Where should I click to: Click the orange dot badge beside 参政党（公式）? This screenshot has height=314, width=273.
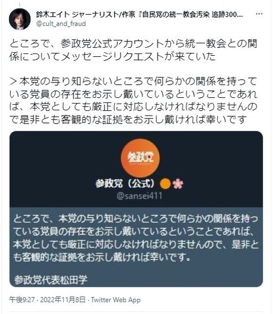point(165,184)
